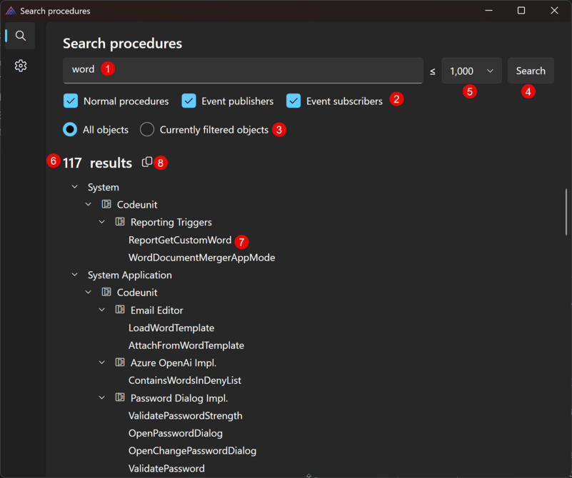This screenshot has width=572, height=478.
Task: Click the codeunit icon next to Email Editor
Action: (x=120, y=310)
